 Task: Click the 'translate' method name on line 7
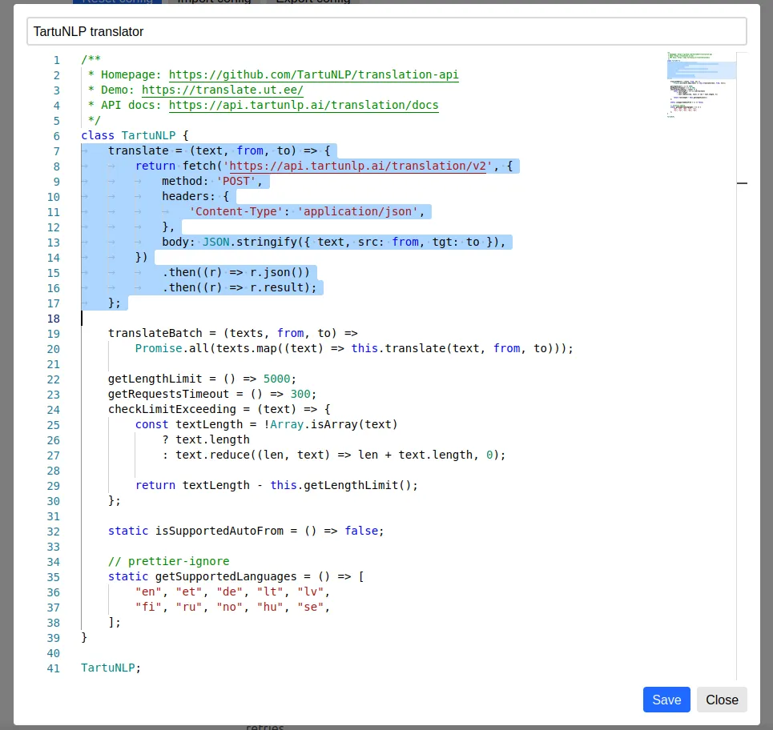click(138, 150)
